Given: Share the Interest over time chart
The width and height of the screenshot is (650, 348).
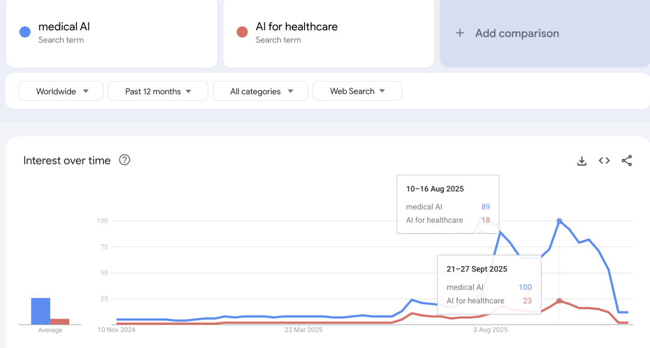Looking at the screenshot, I should pyautogui.click(x=627, y=161).
